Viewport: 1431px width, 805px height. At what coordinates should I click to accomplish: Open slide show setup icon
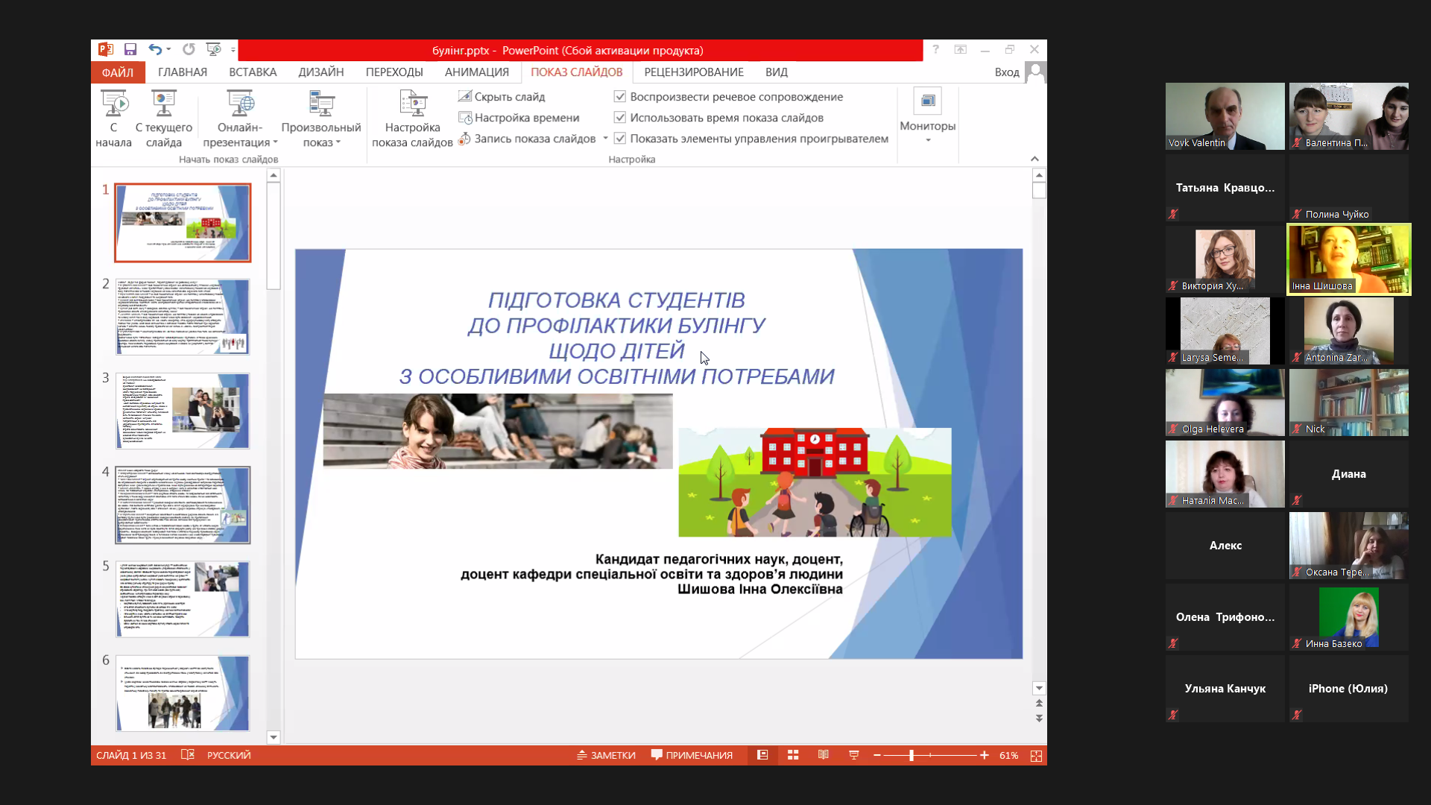(x=412, y=105)
